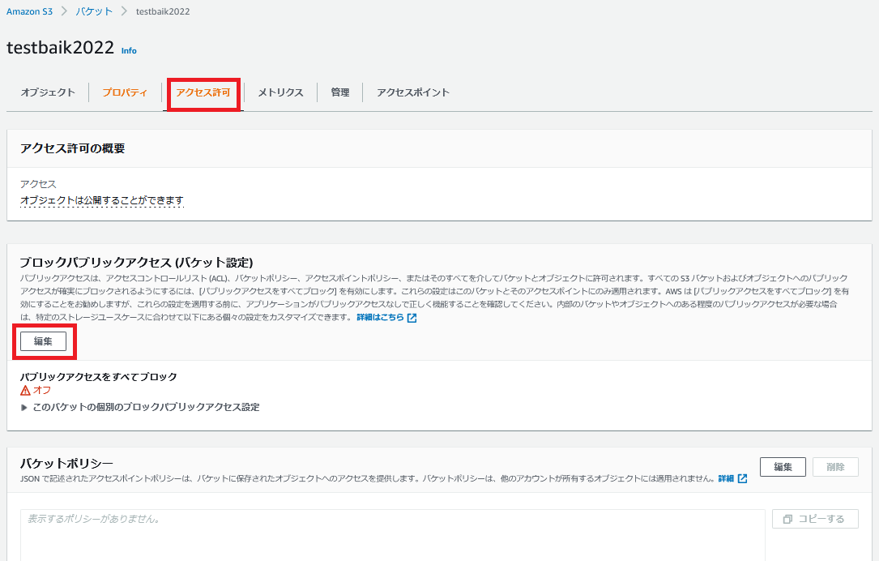Image resolution: width=879 pixels, height=561 pixels.
Task: Click the 詳細はこちら link
Action: (x=380, y=318)
